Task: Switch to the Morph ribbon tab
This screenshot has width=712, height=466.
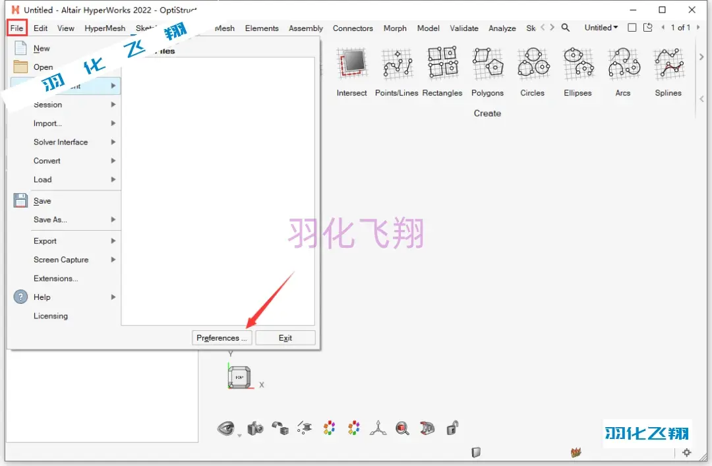Action: point(395,28)
